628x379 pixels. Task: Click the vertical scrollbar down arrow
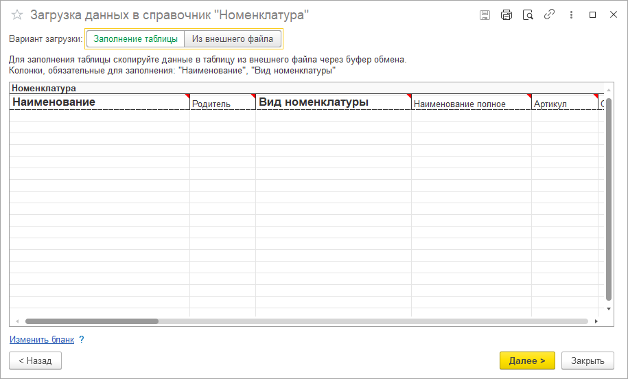point(608,309)
